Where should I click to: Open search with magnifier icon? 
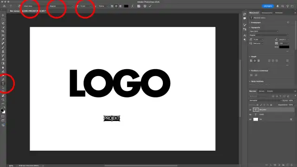point(283,6)
